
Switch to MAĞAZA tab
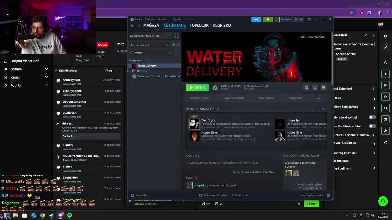pos(151,25)
